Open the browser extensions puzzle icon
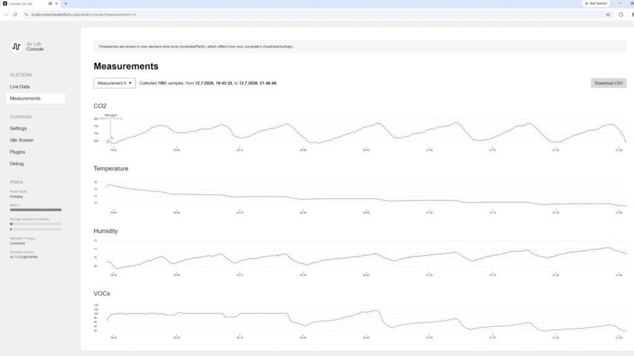The width and height of the screenshot is (634, 356). (x=621, y=15)
